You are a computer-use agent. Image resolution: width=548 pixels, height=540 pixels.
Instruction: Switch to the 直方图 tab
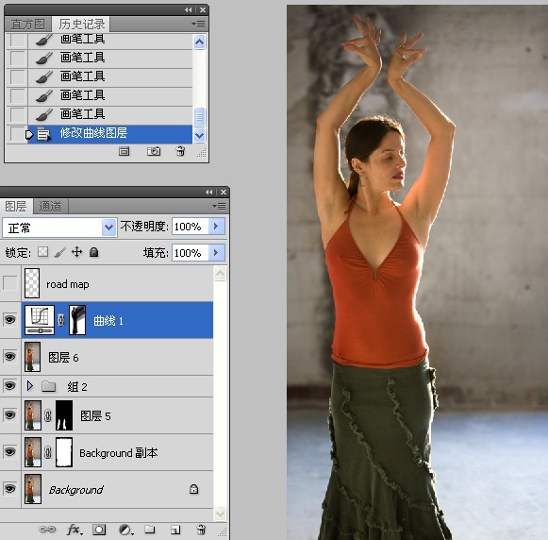pyautogui.click(x=27, y=25)
